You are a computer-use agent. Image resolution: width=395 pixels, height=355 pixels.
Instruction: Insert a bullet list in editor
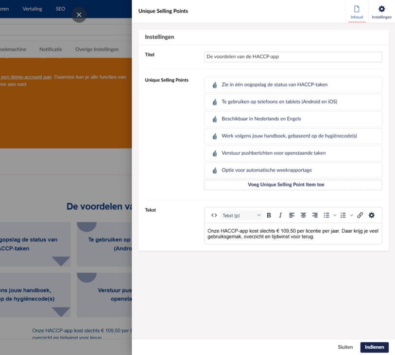tap(326, 215)
